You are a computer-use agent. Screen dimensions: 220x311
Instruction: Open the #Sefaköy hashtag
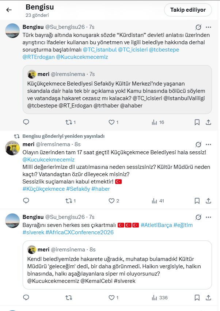[78, 189]
